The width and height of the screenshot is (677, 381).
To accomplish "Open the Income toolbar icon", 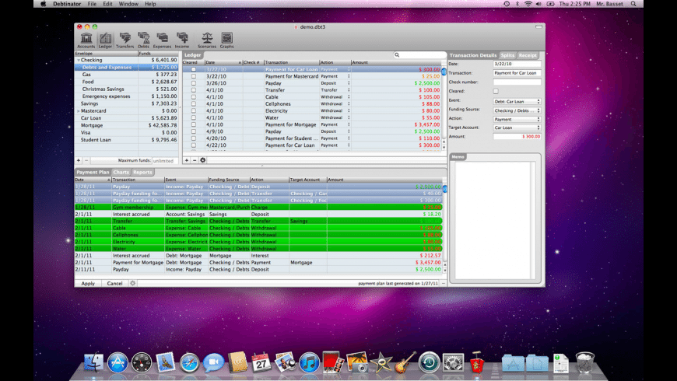I will click(x=182, y=38).
